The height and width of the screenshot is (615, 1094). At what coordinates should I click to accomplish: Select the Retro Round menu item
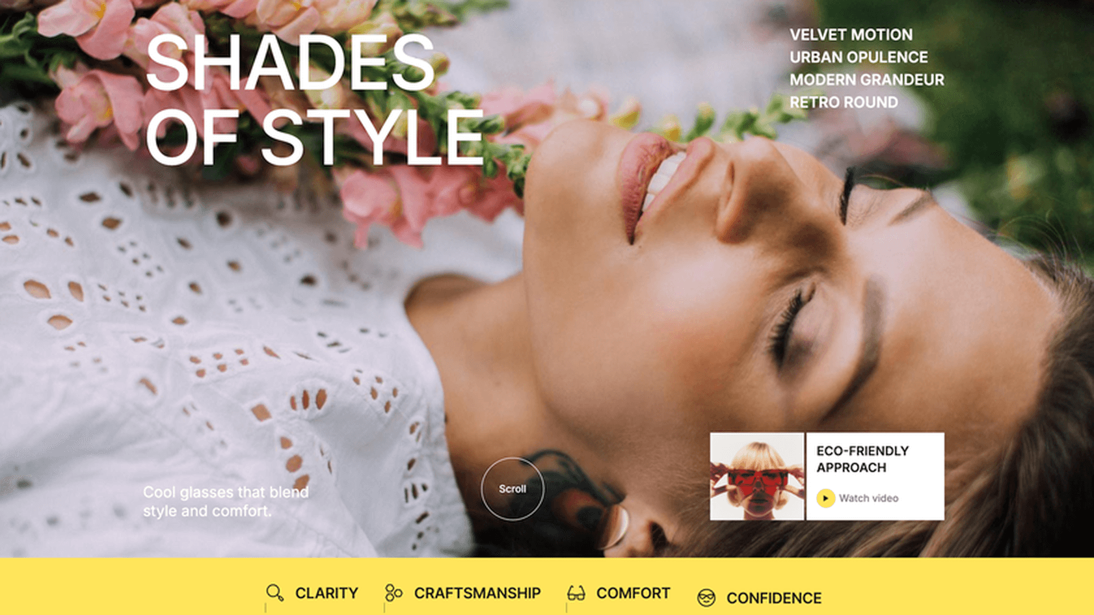[844, 102]
